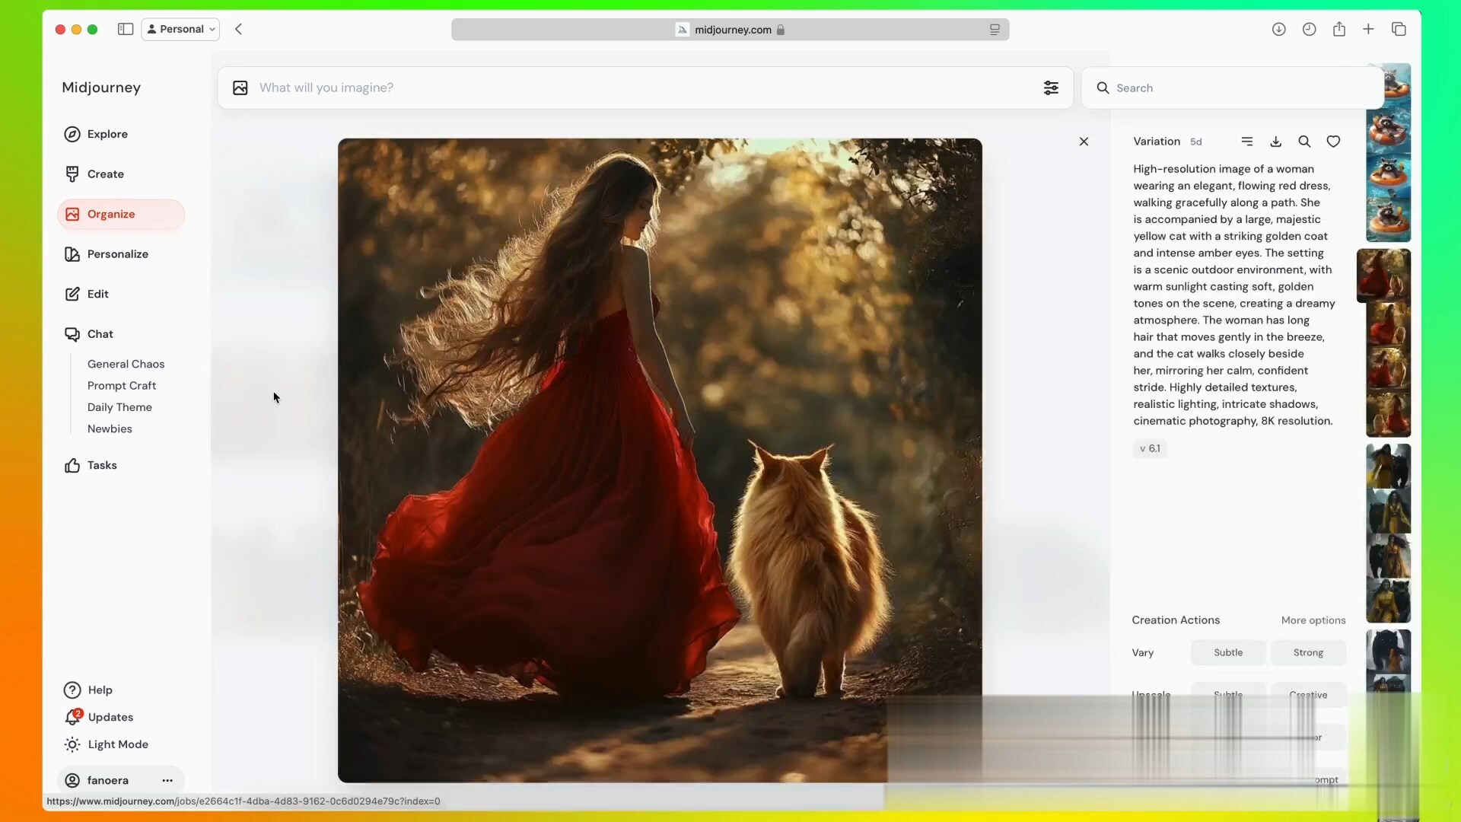Screen dimensions: 1461x822
Task: Like the image with heart icon
Action: 1333,142
